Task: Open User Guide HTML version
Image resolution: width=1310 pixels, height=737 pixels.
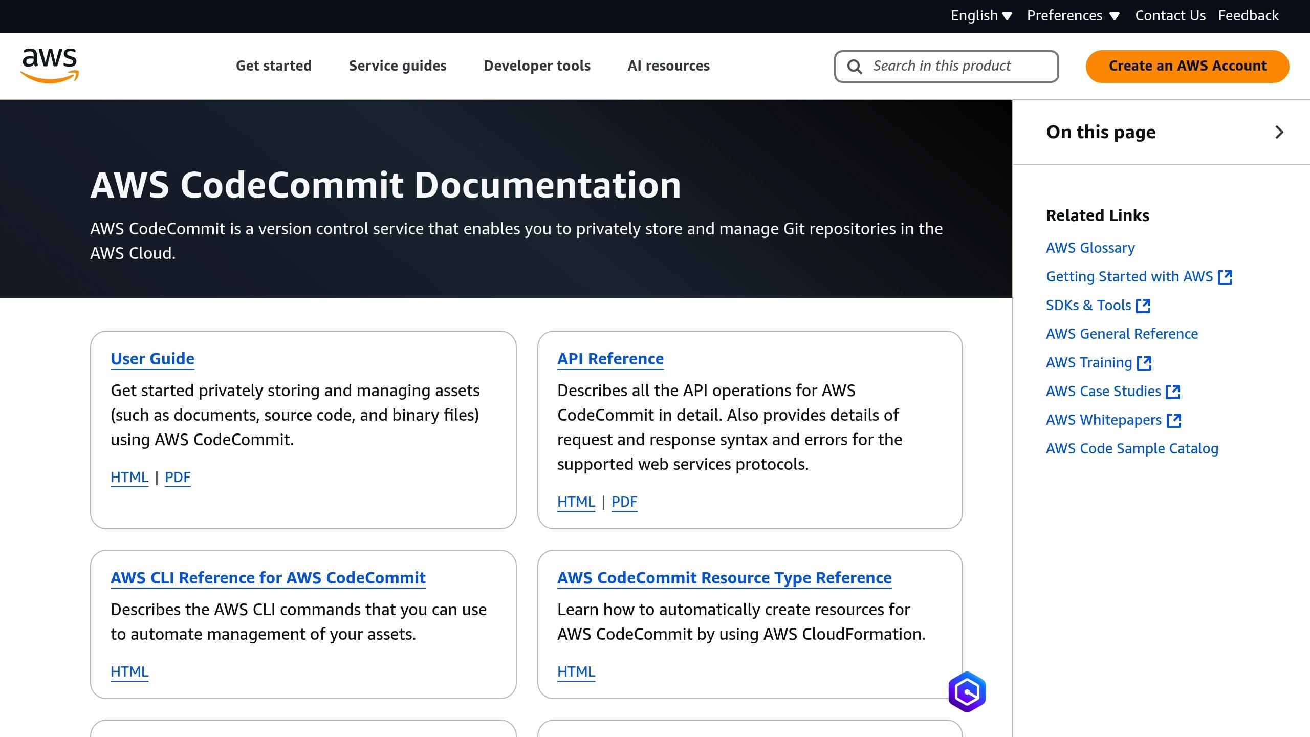Action: pyautogui.click(x=129, y=477)
